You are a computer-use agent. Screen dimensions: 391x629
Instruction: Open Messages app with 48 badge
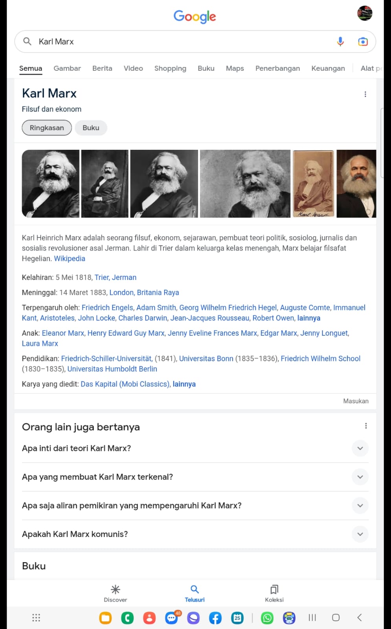[172, 618]
